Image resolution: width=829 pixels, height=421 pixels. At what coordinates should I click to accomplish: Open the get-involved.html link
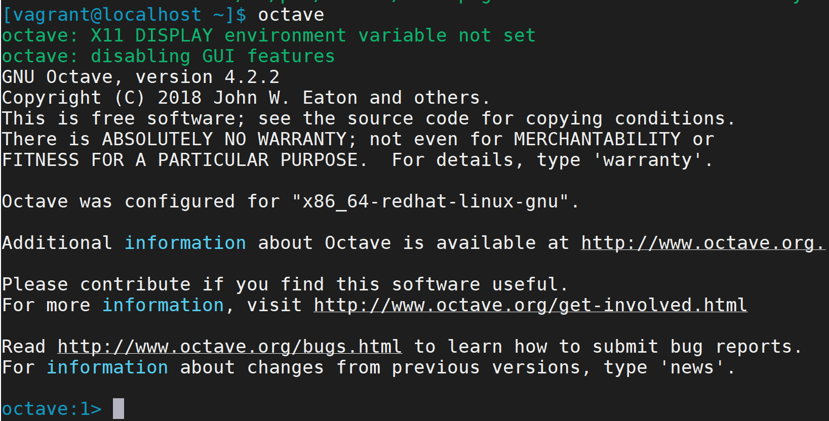pos(530,305)
